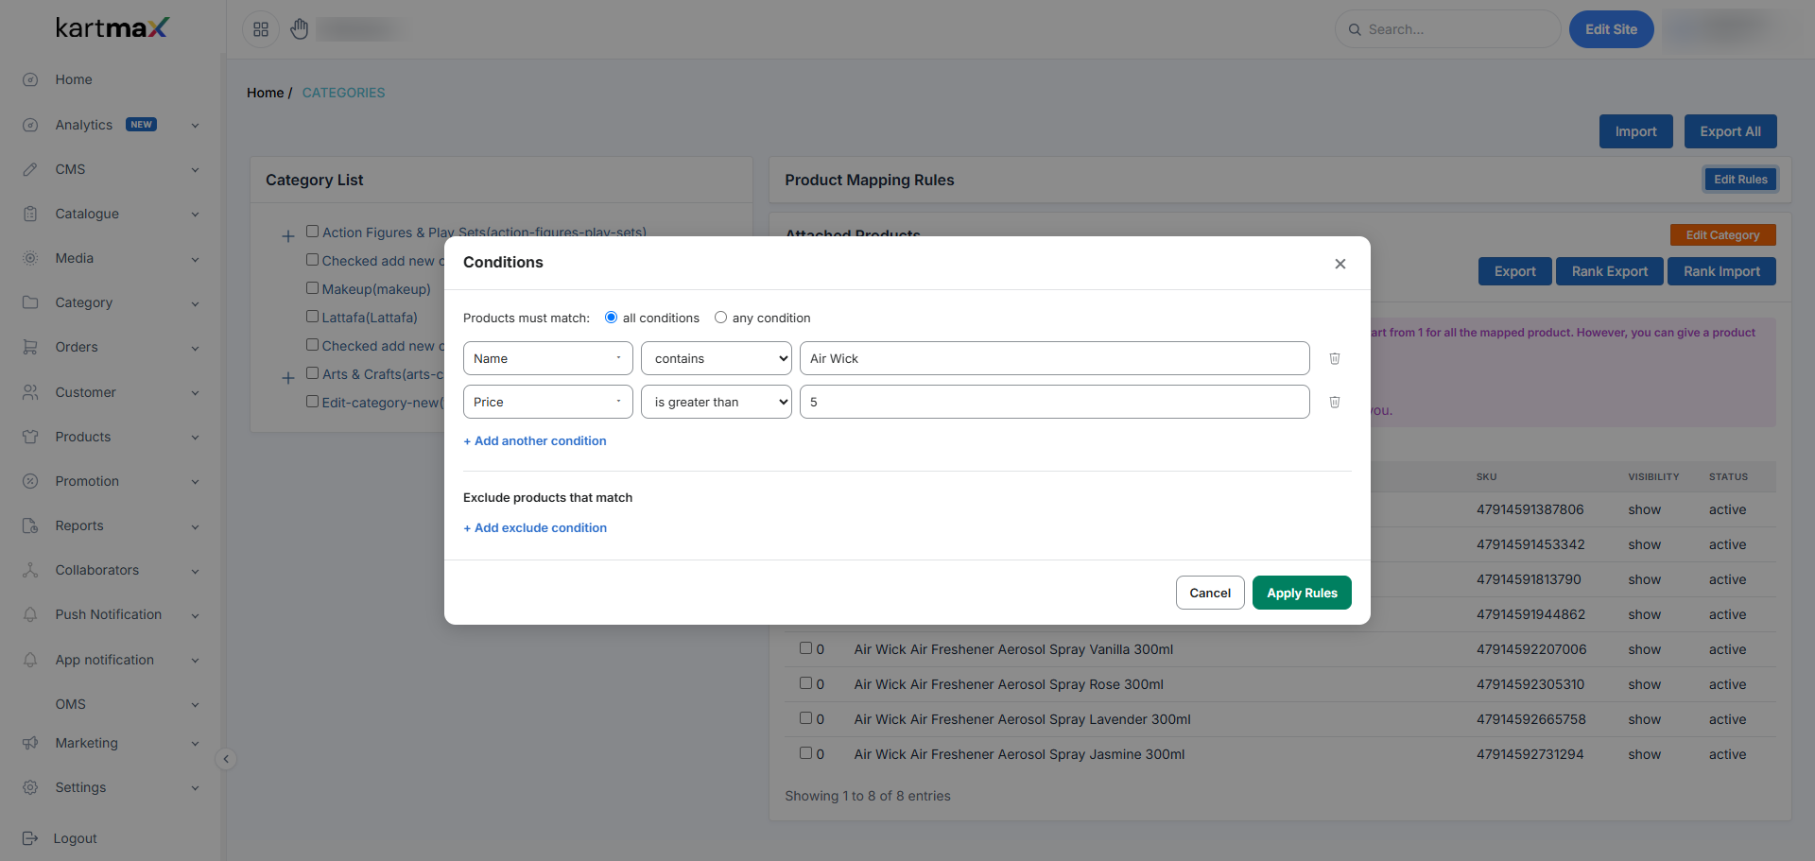Delete the Name contains condition row
The image size is (1815, 861).
click(1335, 358)
